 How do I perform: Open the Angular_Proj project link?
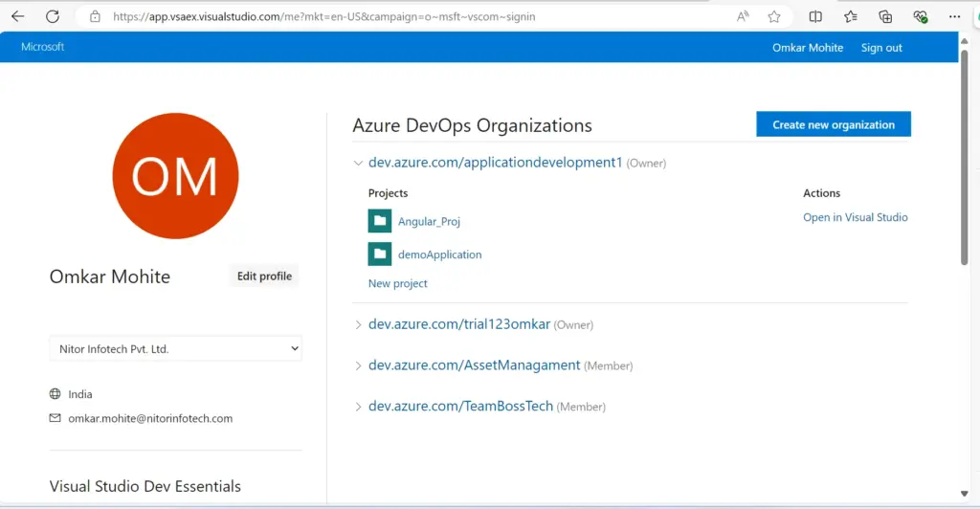pos(429,221)
